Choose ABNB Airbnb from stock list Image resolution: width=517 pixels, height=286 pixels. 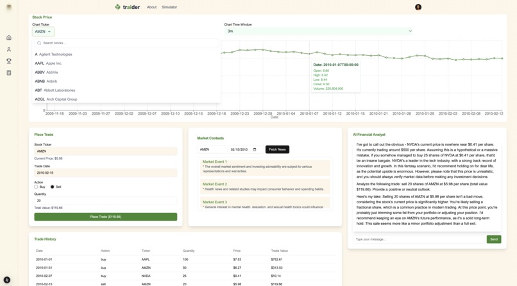point(126,81)
